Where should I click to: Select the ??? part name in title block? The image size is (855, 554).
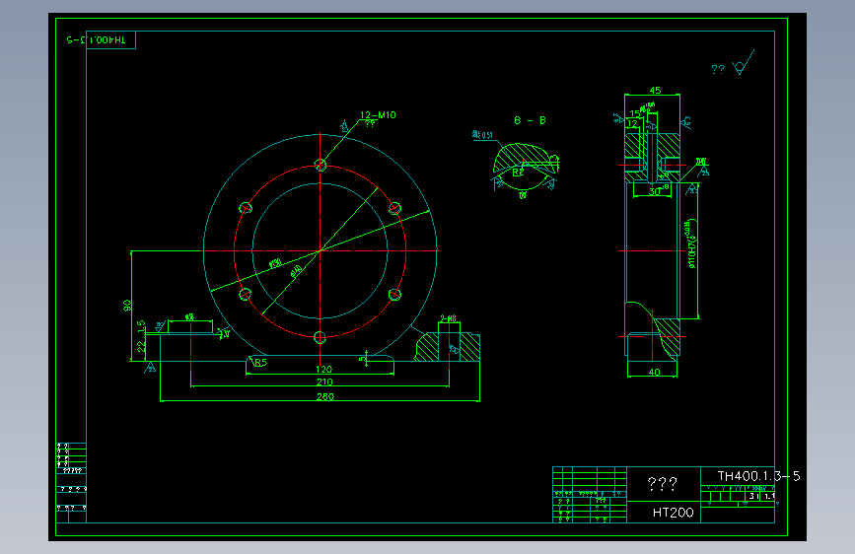662,484
